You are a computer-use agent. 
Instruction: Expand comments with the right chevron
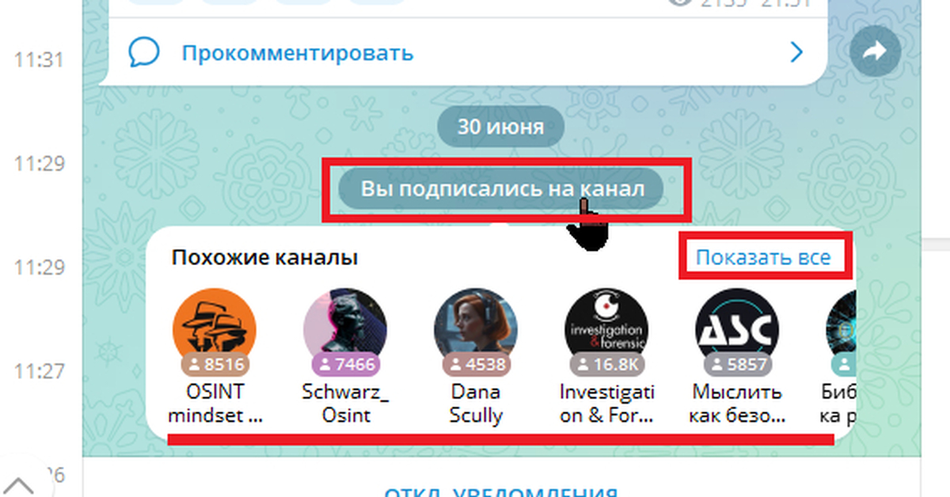point(797,53)
